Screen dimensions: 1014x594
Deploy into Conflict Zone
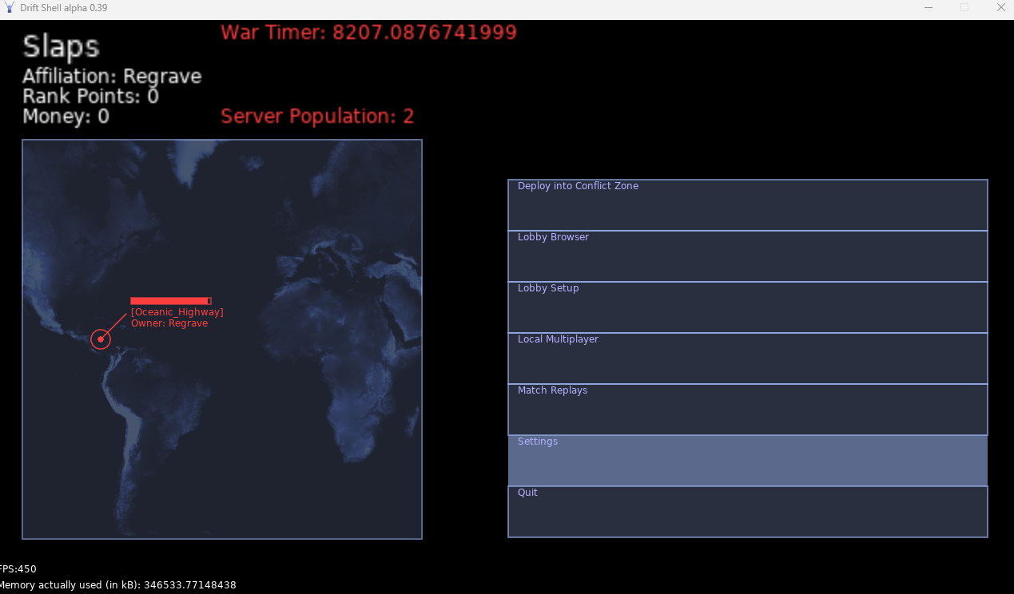pyautogui.click(x=747, y=205)
